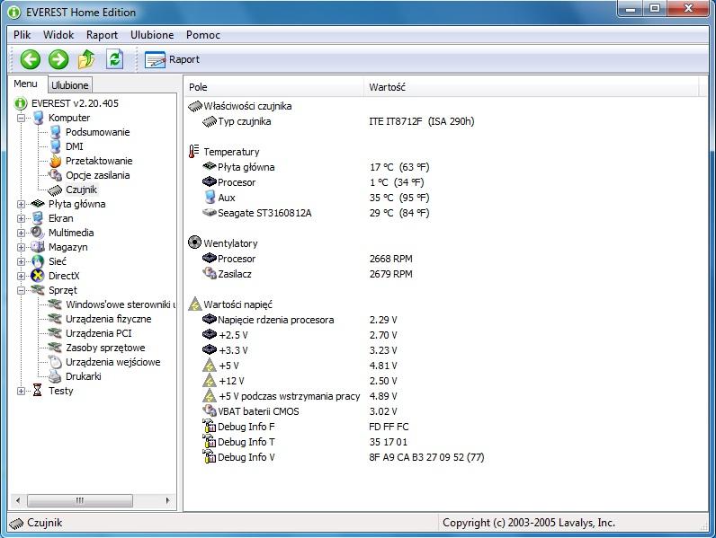Select the Typ czujnika row
The image size is (716, 538).
[338, 122]
